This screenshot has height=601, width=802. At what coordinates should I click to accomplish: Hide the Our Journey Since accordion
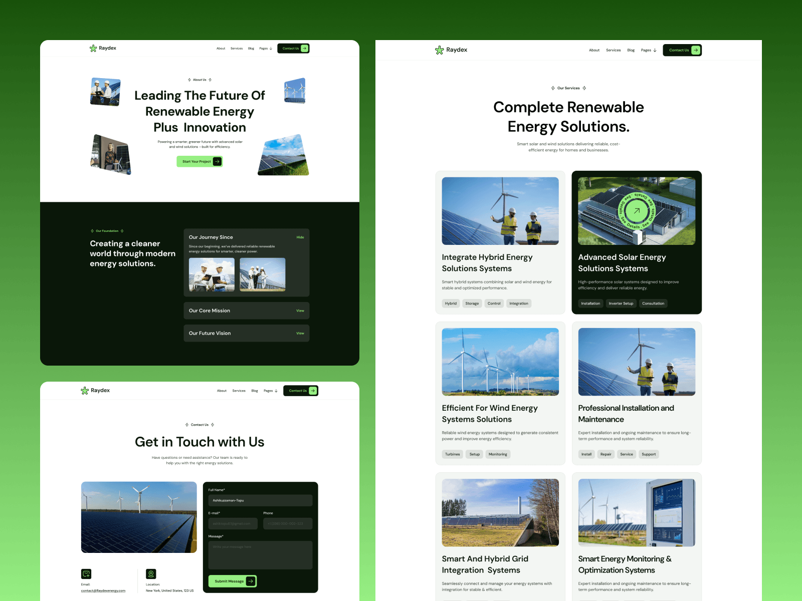tap(300, 237)
